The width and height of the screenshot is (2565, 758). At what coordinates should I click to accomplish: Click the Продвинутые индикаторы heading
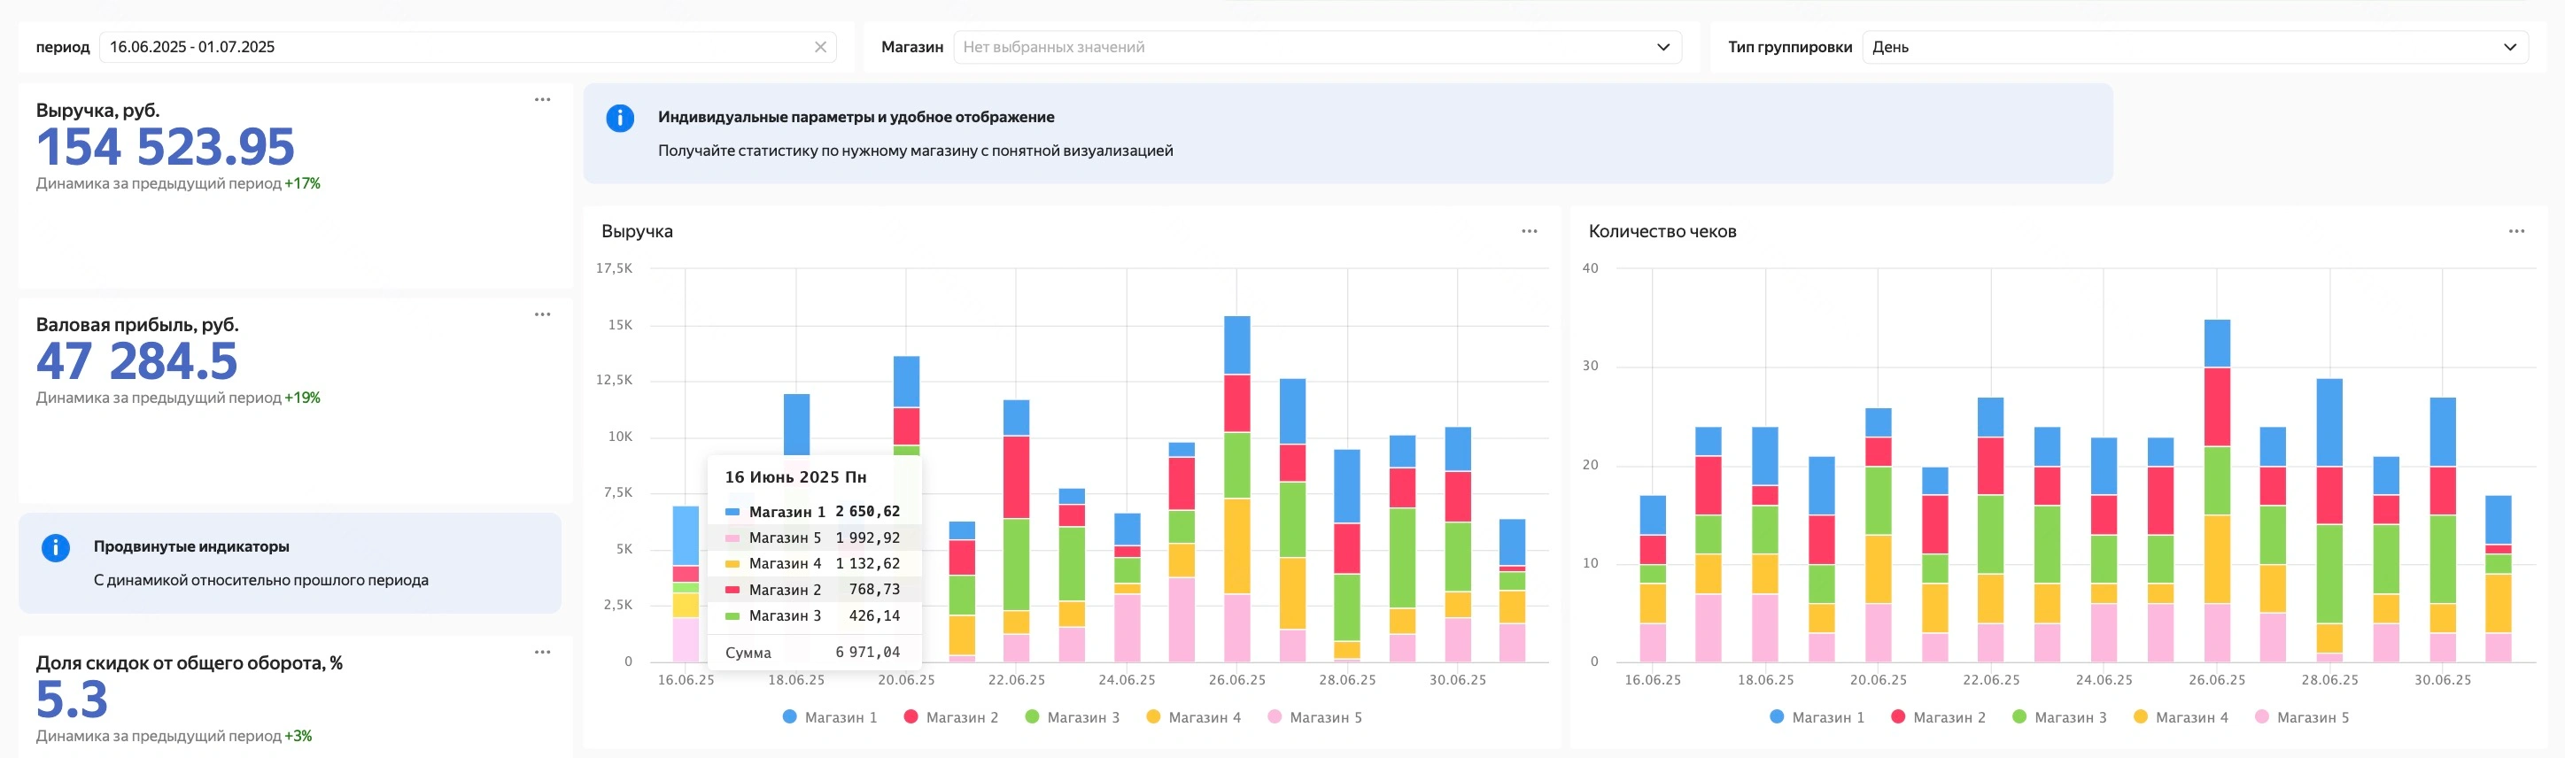tap(191, 547)
